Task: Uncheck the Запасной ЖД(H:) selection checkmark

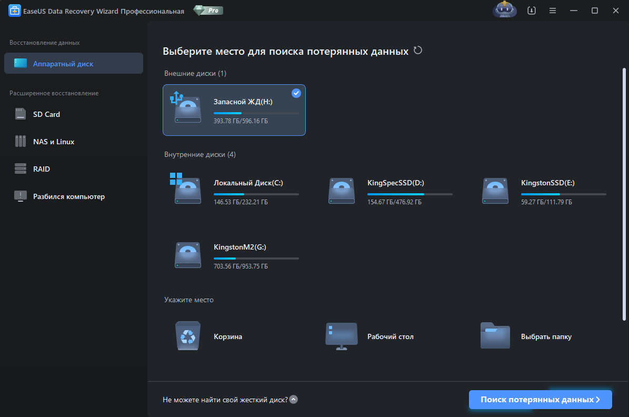Action: [x=296, y=93]
